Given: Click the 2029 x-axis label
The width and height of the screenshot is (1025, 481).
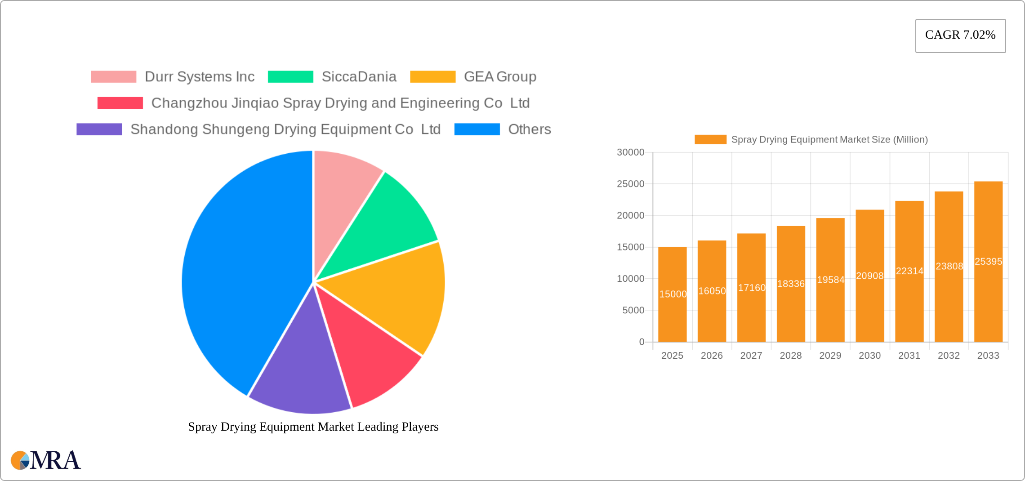Looking at the screenshot, I should pyautogui.click(x=830, y=356).
